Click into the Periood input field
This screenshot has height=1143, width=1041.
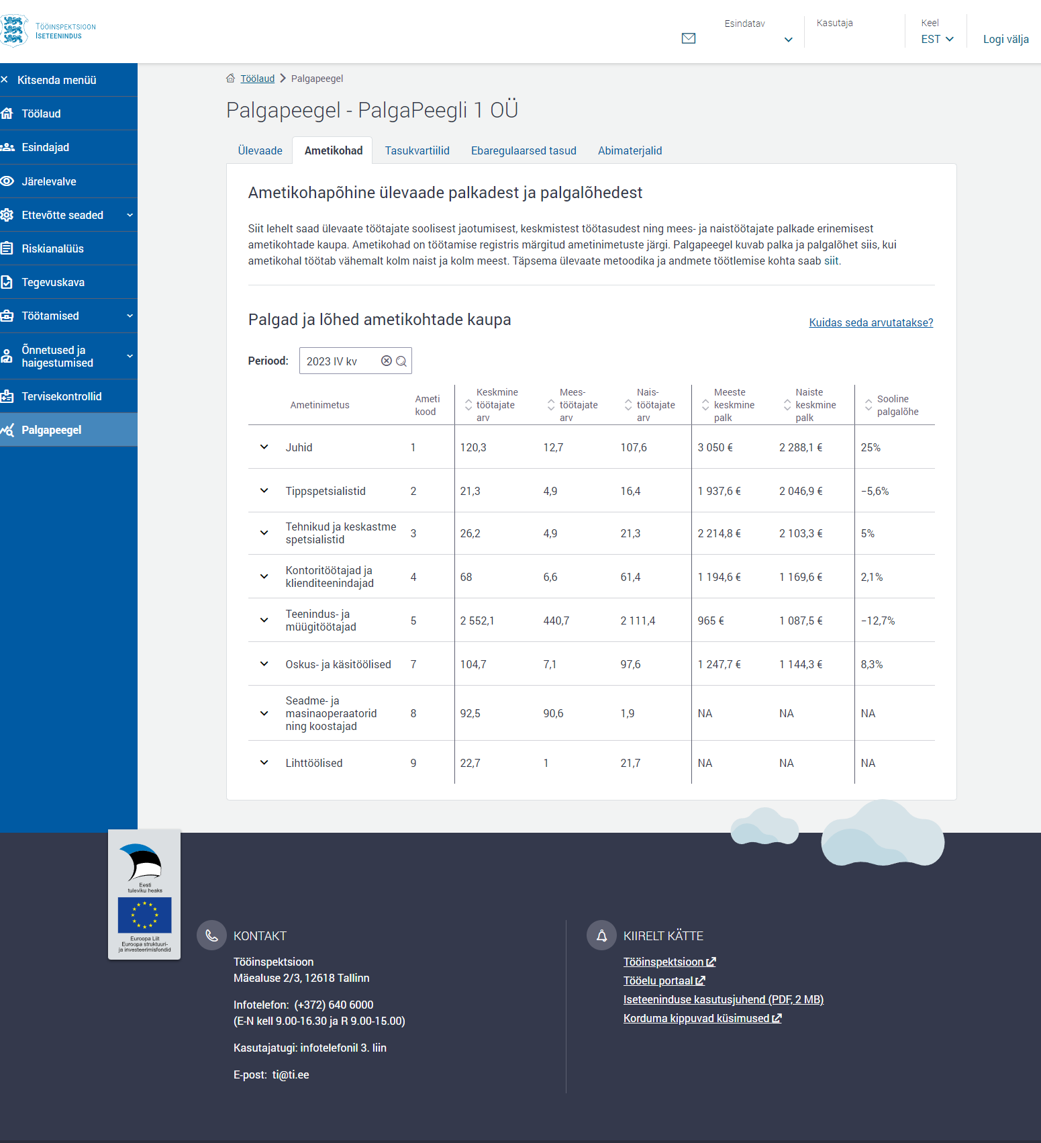coord(355,361)
